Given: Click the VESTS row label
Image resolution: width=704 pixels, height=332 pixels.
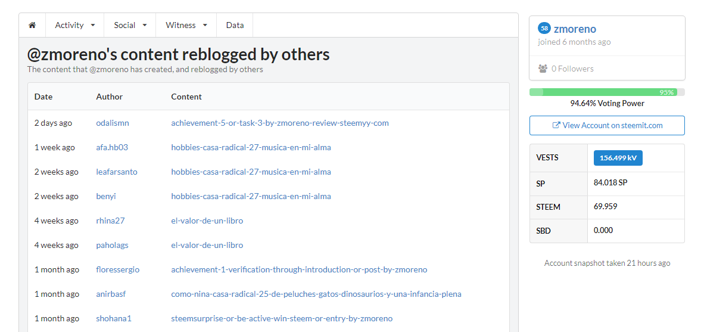Looking at the screenshot, I should (x=548, y=158).
